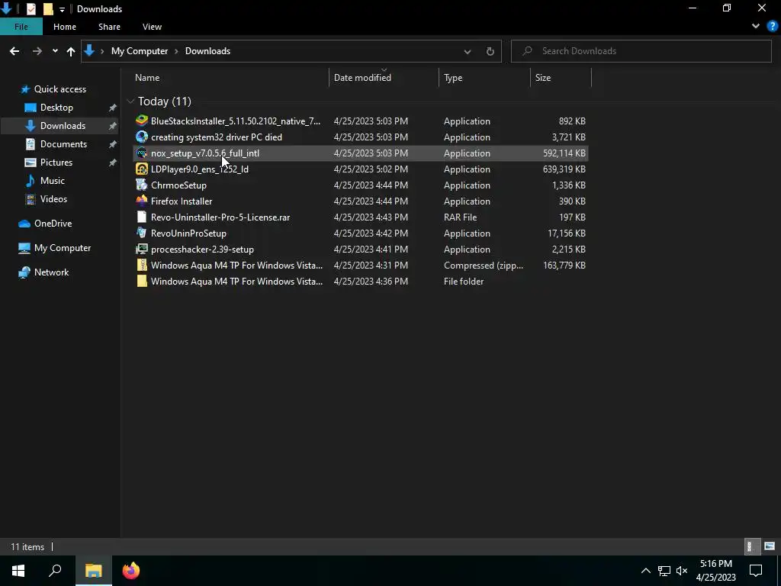781x586 pixels.
Task: Click My Computer in the address breadcrumb
Action: [140, 51]
